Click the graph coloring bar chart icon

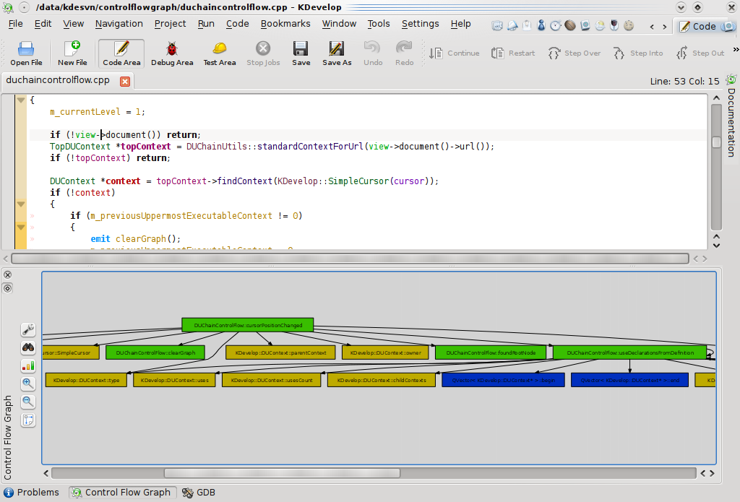pyautogui.click(x=27, y=365)
